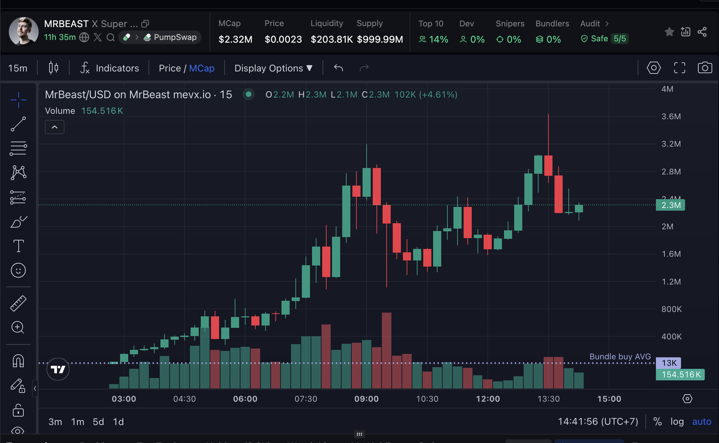Click the Safe 5/5 audit badge
719x443 pixels.
tap(605, 39)
